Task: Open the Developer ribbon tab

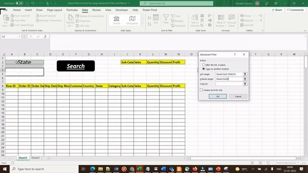Action: coord(122,10)
